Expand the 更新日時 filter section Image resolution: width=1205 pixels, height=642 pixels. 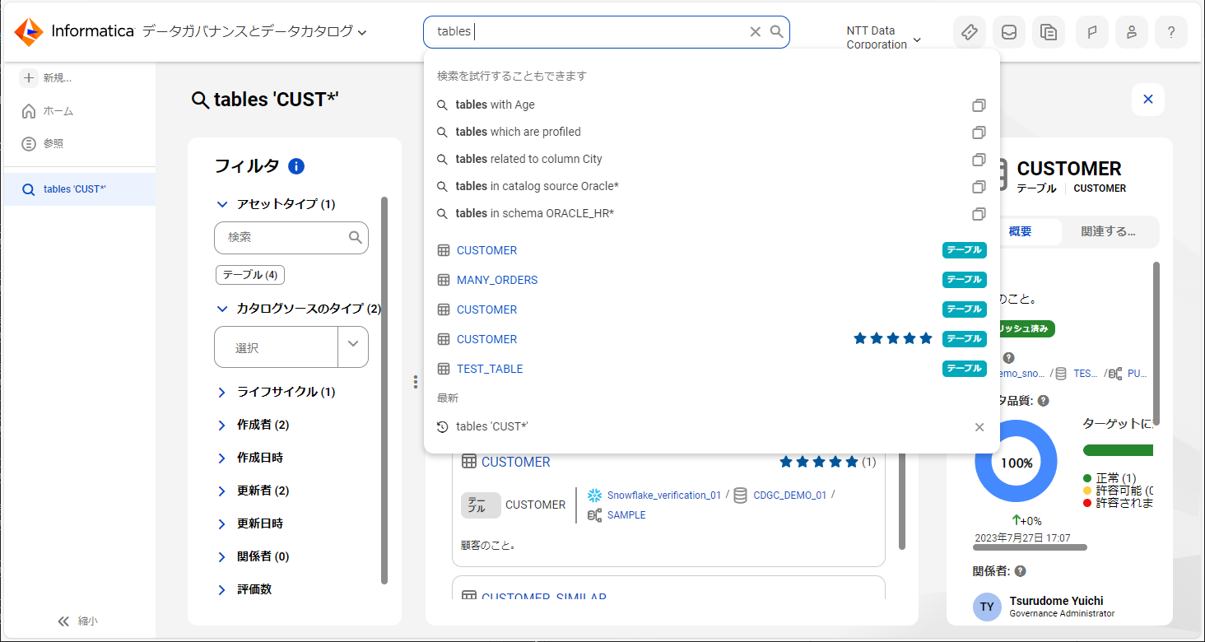[221, 523]
